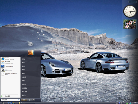138x104 pixels.
Task: Click the flower slideshow gadget thumbnail
Action: click(130, 24)
